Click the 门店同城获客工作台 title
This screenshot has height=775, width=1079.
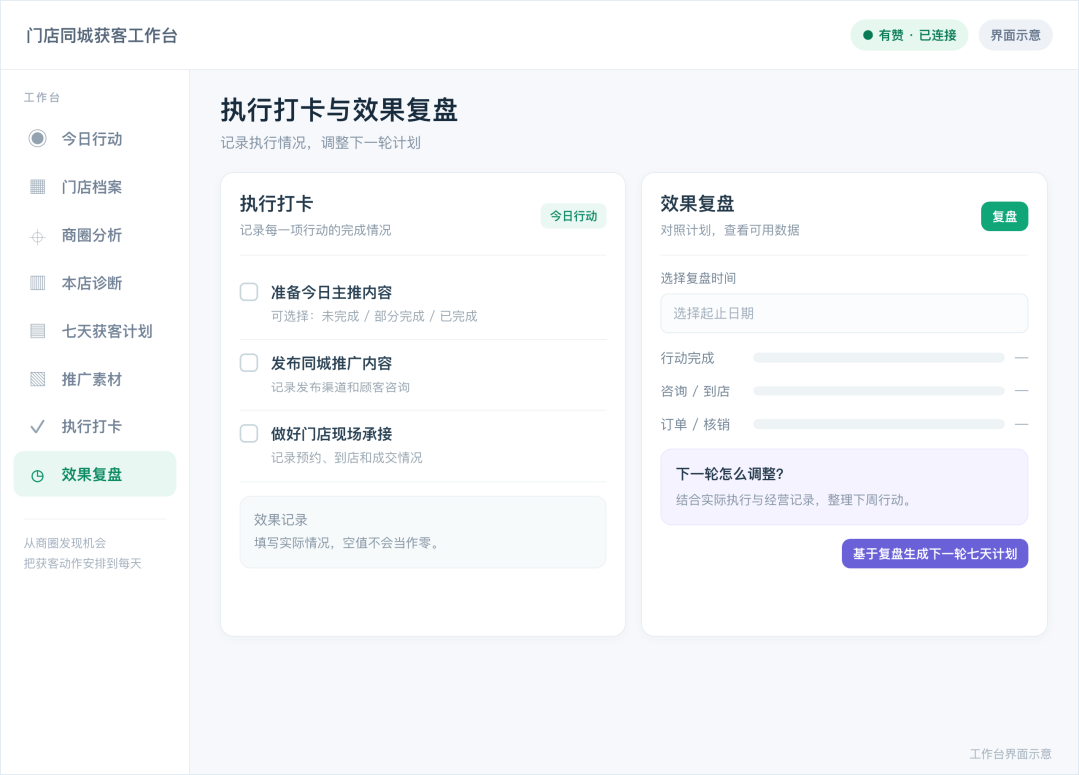click(102, 36)
